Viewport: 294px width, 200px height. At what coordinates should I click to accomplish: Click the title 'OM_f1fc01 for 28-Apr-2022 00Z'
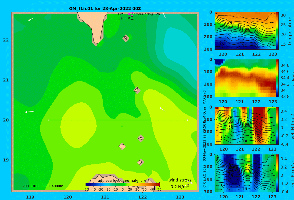[x=105, y=9]
